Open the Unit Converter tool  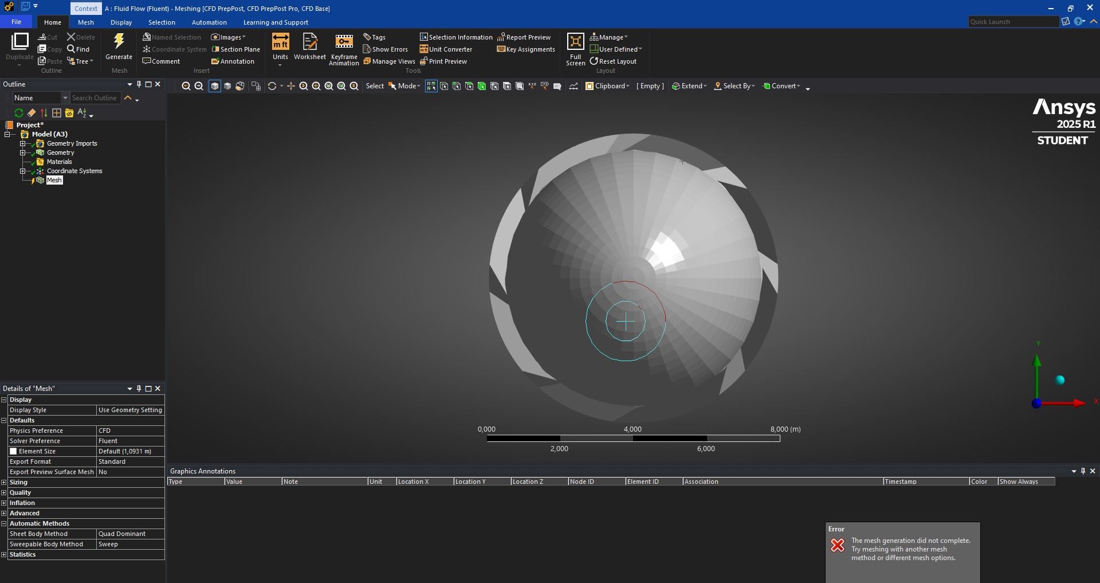click(x=446, y=49)
